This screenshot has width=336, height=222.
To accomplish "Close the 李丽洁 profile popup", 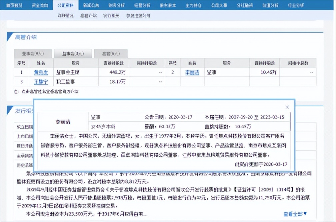I will (x=287, y=107).
